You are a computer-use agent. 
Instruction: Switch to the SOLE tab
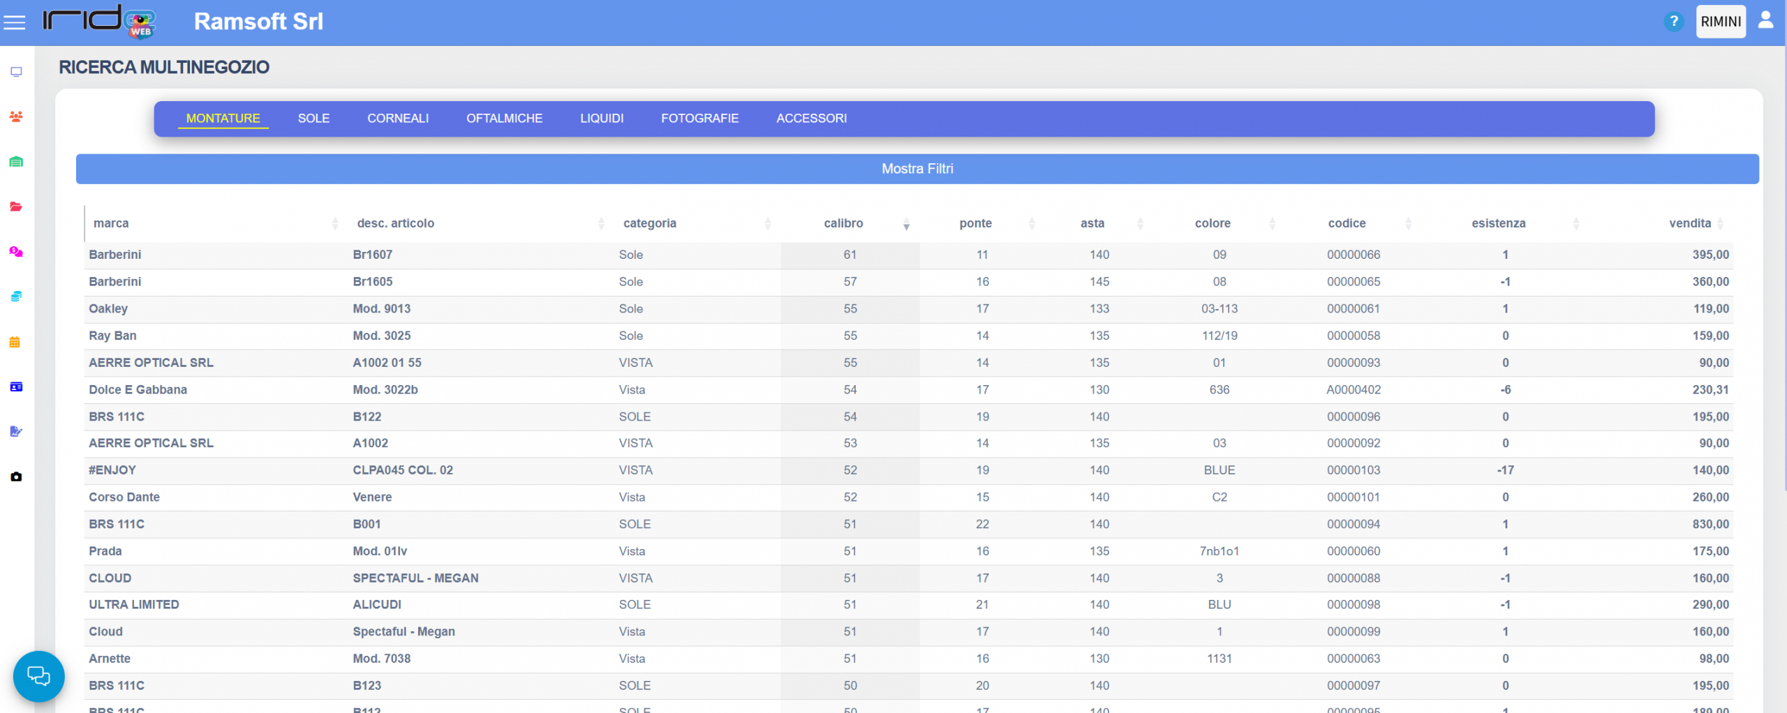pos(313,119)
